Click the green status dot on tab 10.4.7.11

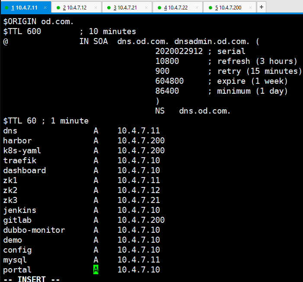click(7, 8)
